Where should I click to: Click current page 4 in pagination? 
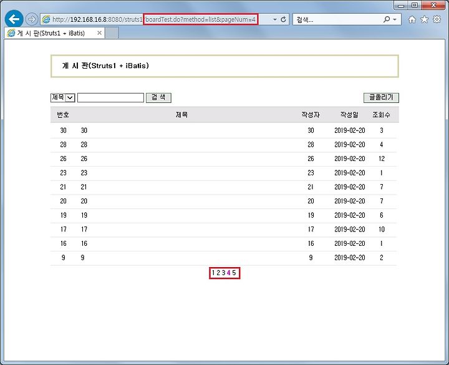click(228, 273)
